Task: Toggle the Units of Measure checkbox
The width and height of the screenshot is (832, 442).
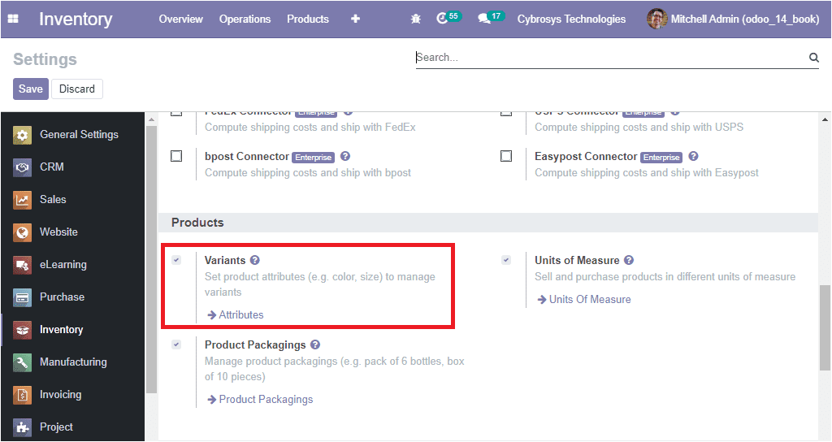Action: pos(506,260)
